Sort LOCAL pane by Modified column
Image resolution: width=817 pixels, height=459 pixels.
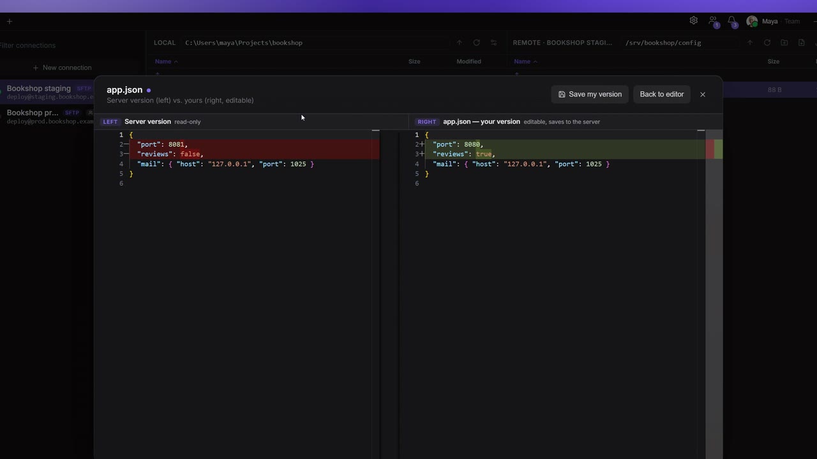point(468,61)
